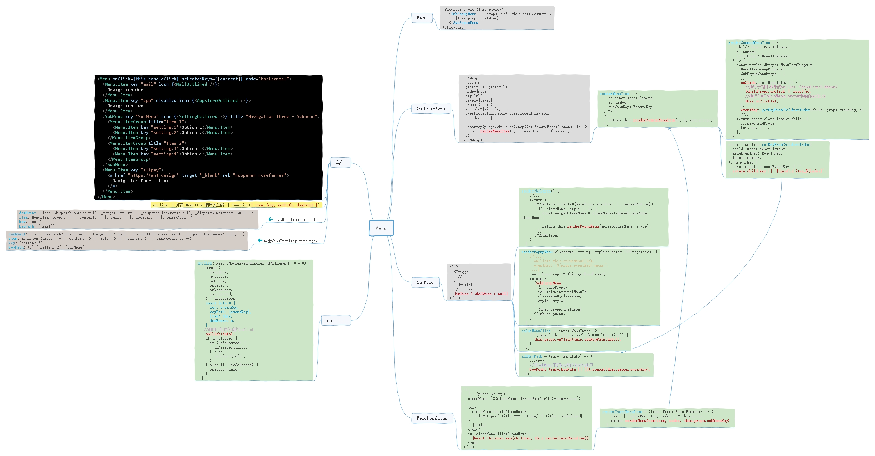Select the 实例 node

(340, 163)
